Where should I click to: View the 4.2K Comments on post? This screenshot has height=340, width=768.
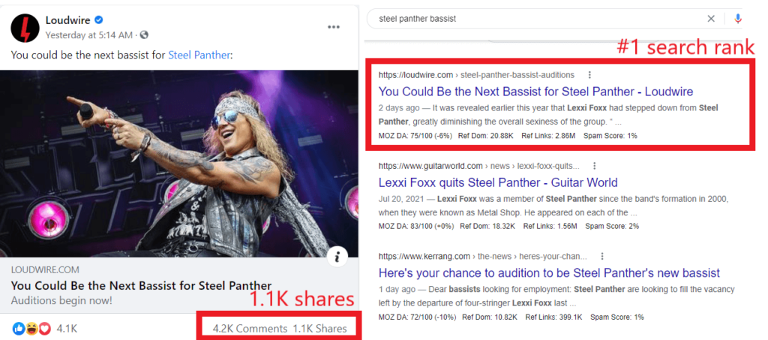(x=250, y=328)
